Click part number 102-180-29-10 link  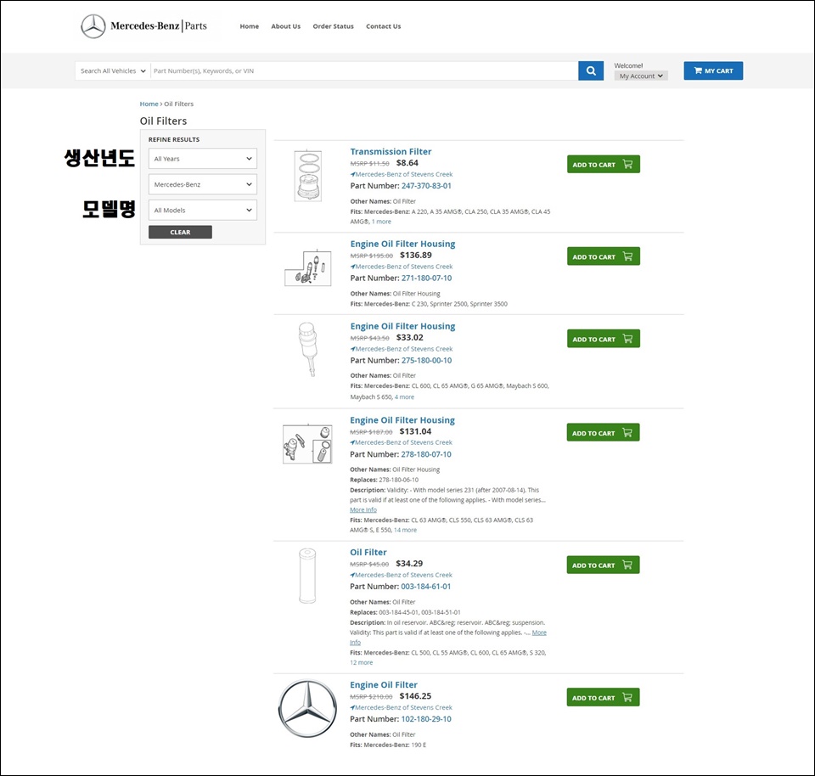(426, 719)
